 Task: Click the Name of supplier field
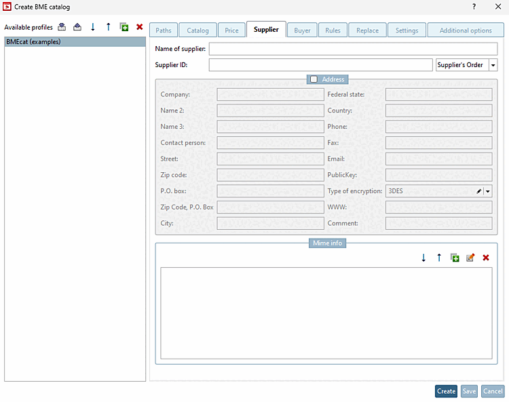(353, 49)
